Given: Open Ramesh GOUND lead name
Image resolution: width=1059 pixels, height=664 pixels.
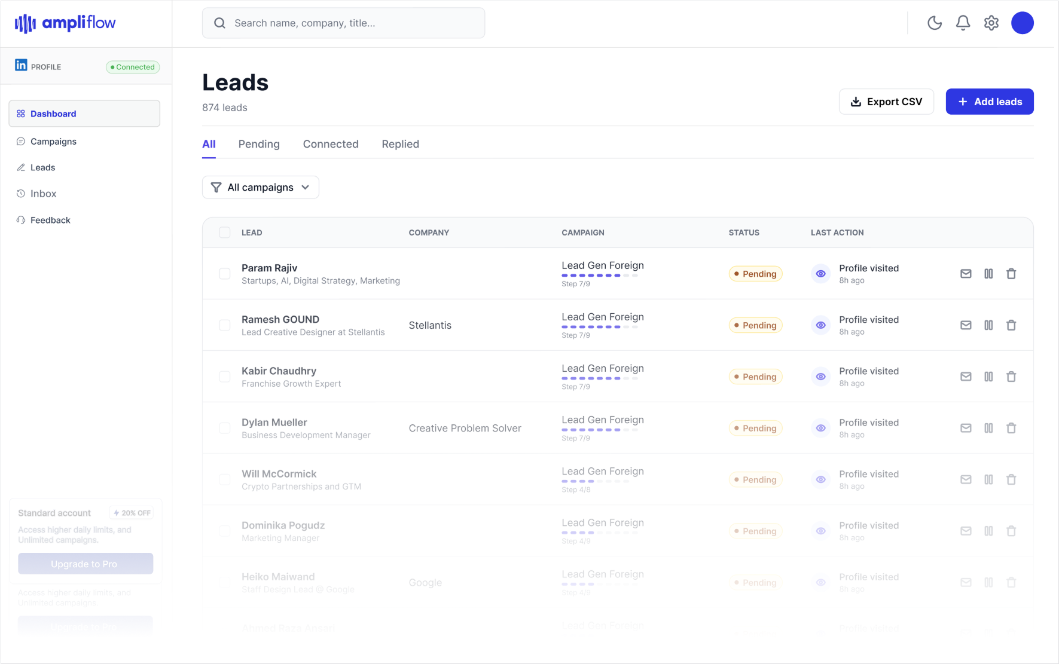Looking at the screenshot, I should point(280,319).
